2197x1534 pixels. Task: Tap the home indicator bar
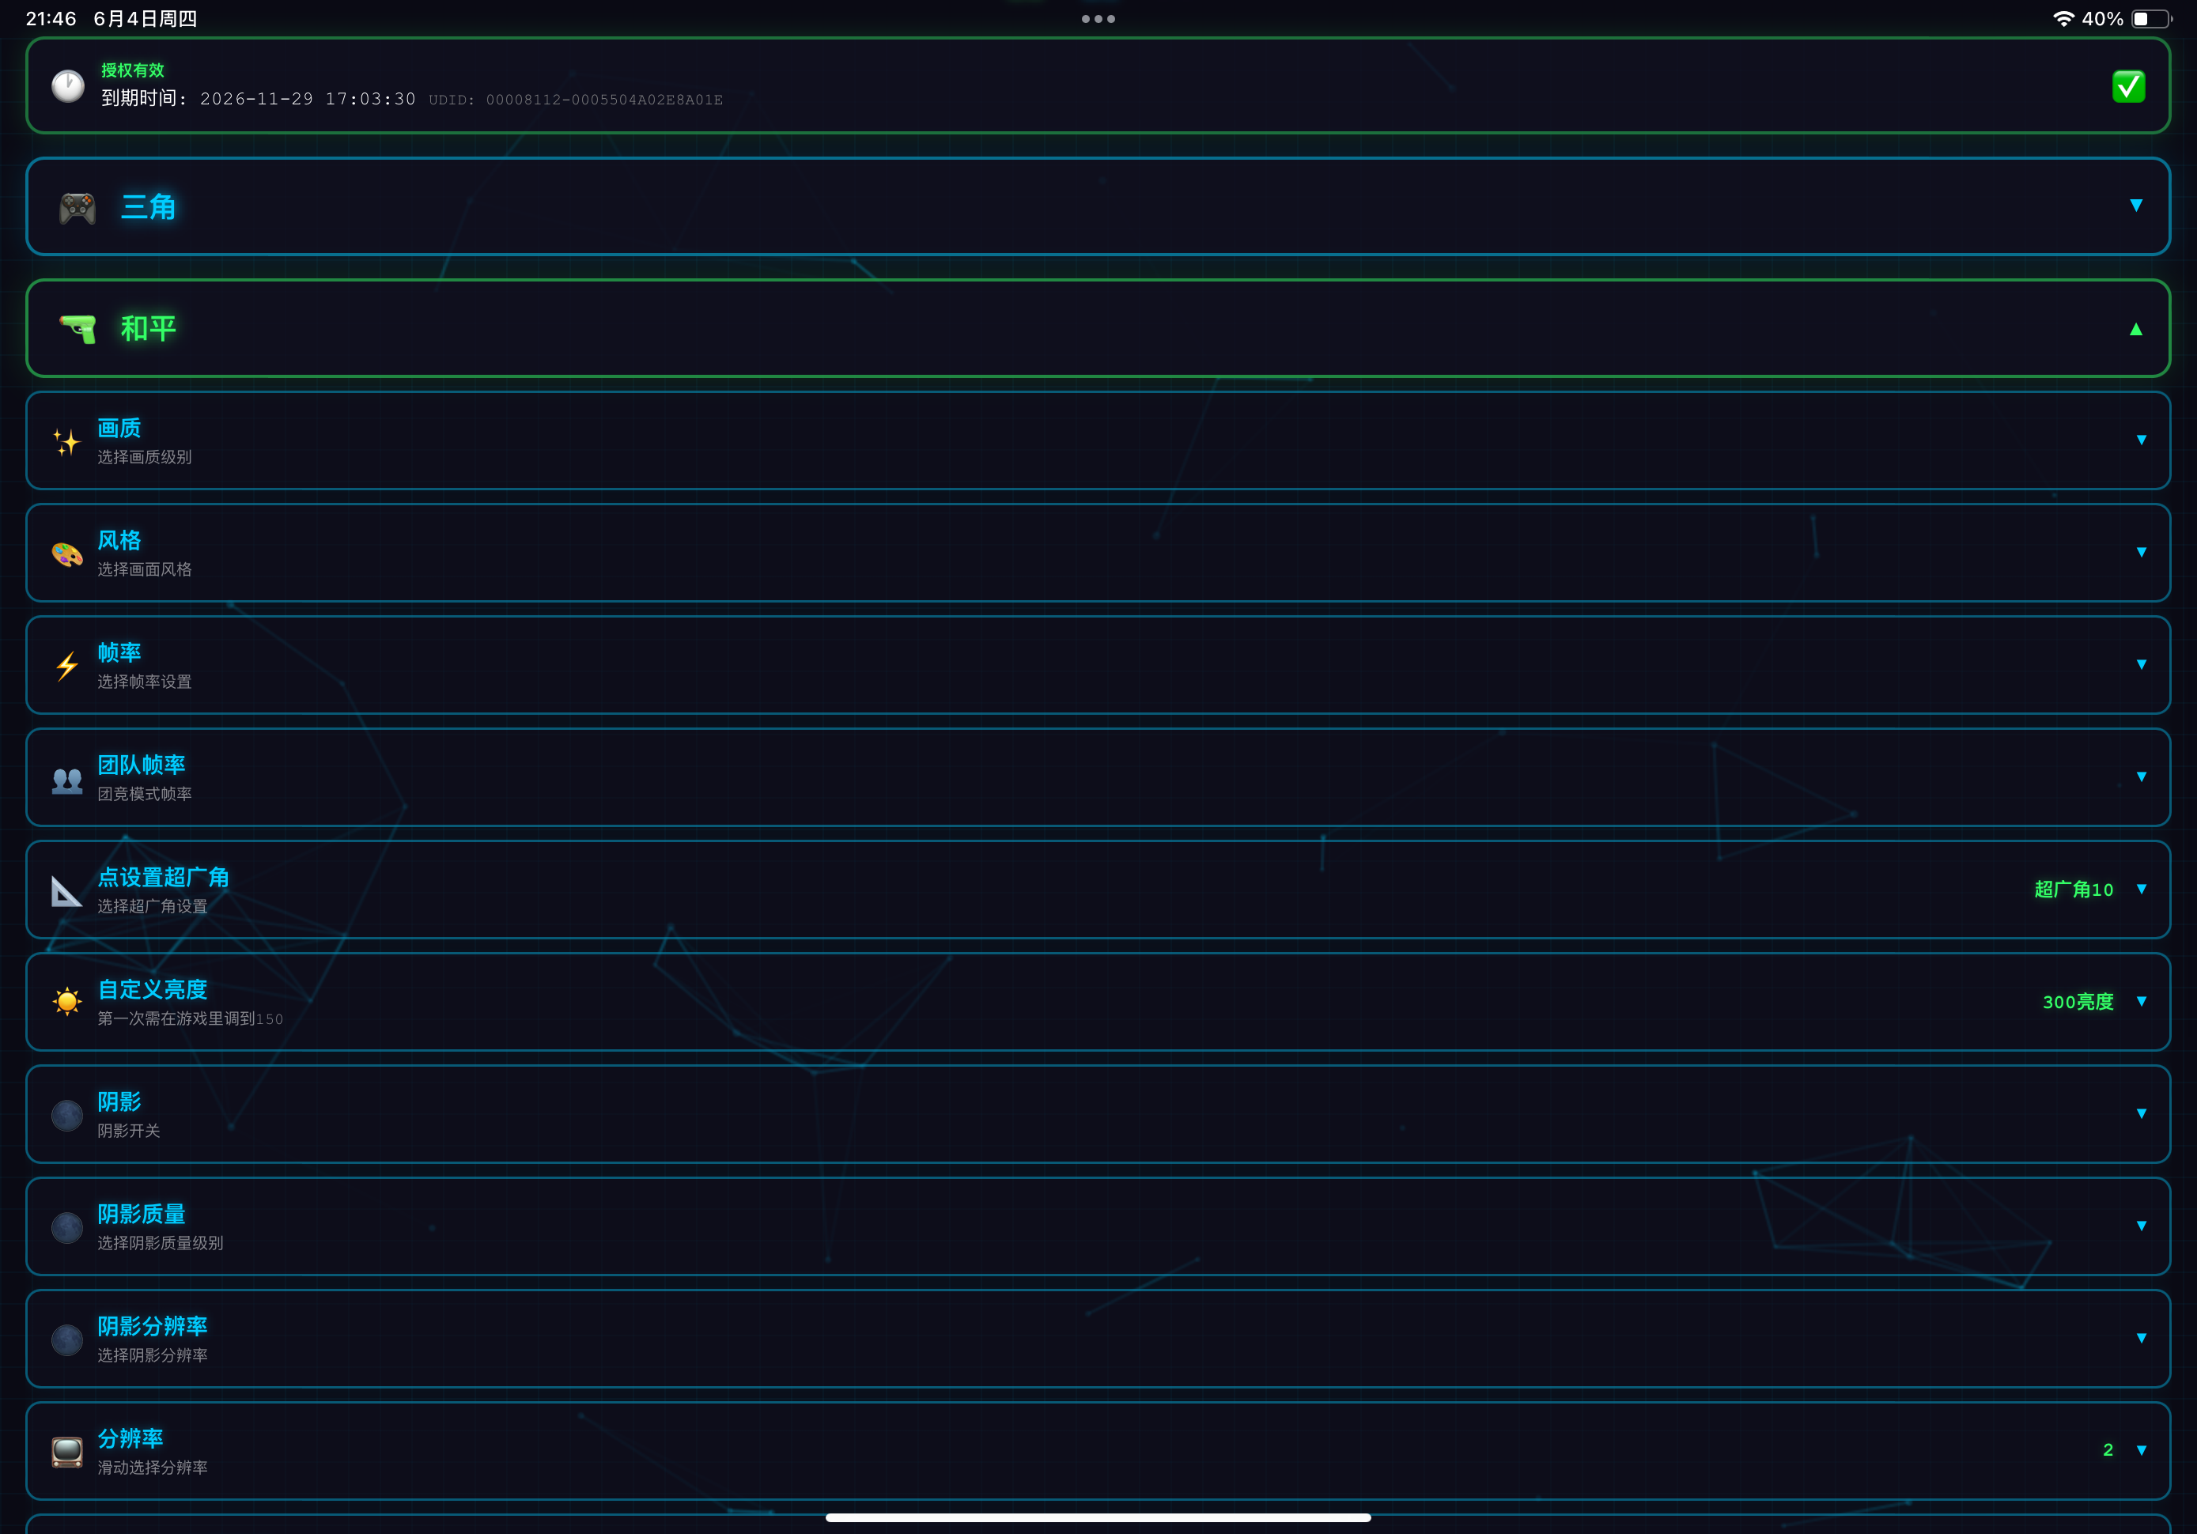click(1098, 1517)
